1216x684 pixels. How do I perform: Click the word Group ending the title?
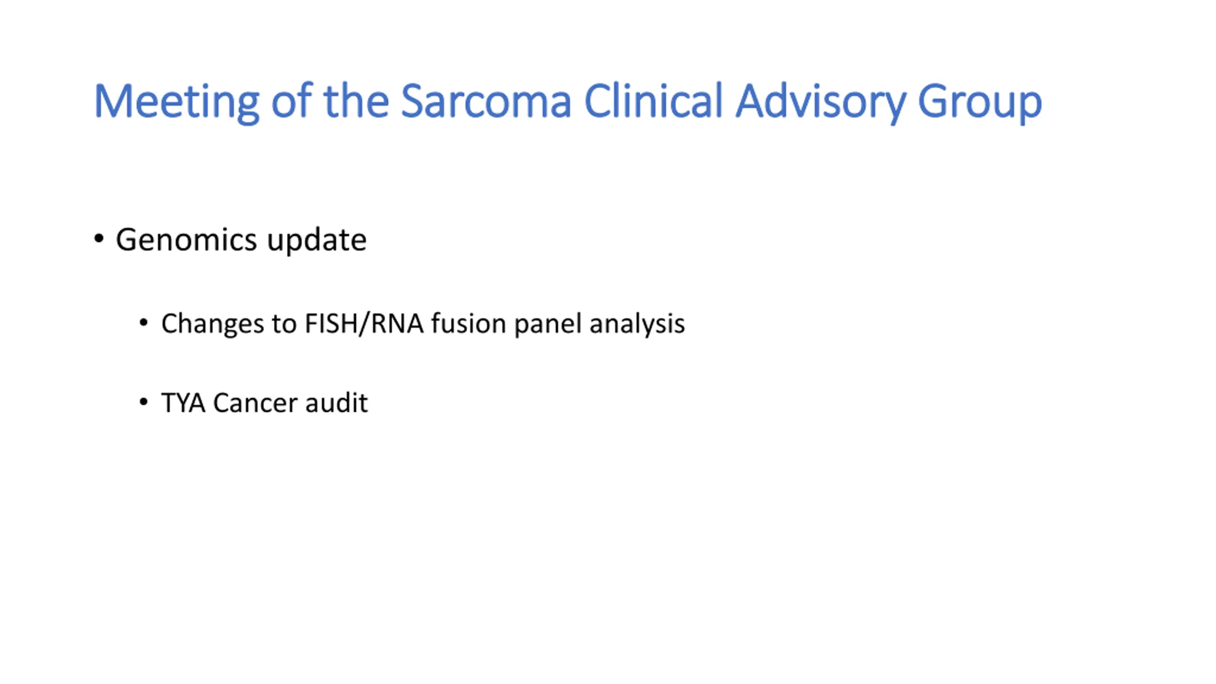pyautogui.click(x=979, y=102)
